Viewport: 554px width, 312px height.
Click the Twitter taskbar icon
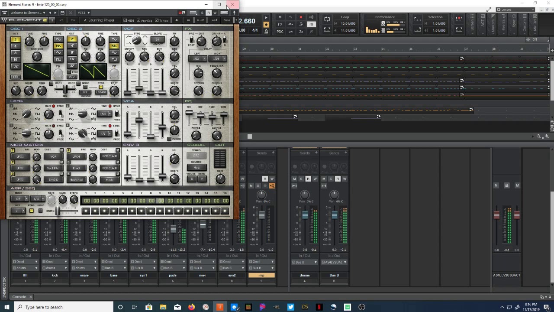290,307
